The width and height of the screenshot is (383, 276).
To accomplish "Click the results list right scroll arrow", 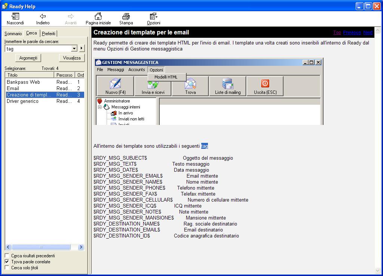I will [81, 247].
